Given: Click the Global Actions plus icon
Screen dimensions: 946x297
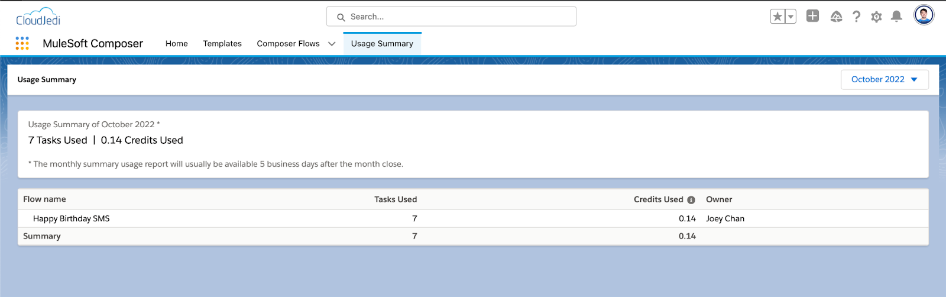Looking at the screenshot, I should 813,16.
